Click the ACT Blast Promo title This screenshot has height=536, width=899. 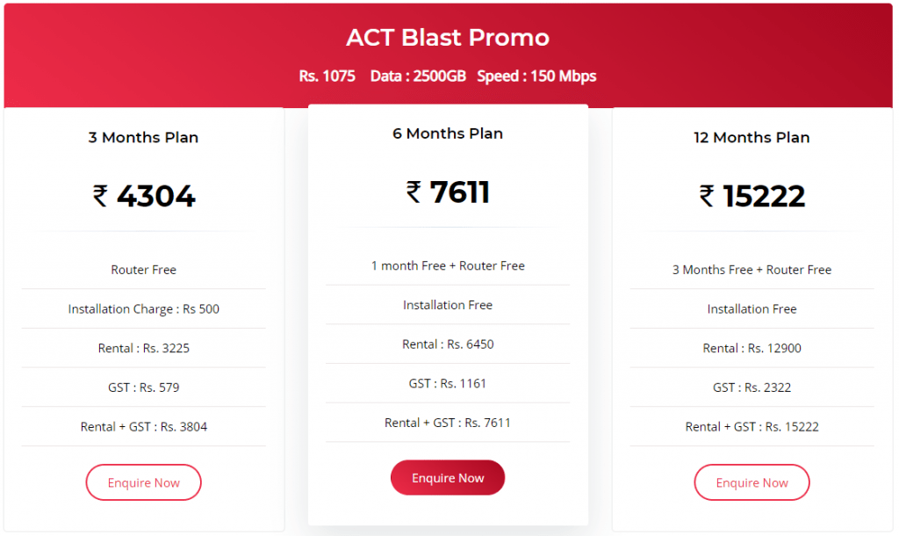pyautogui.click(x=448, y=38)
